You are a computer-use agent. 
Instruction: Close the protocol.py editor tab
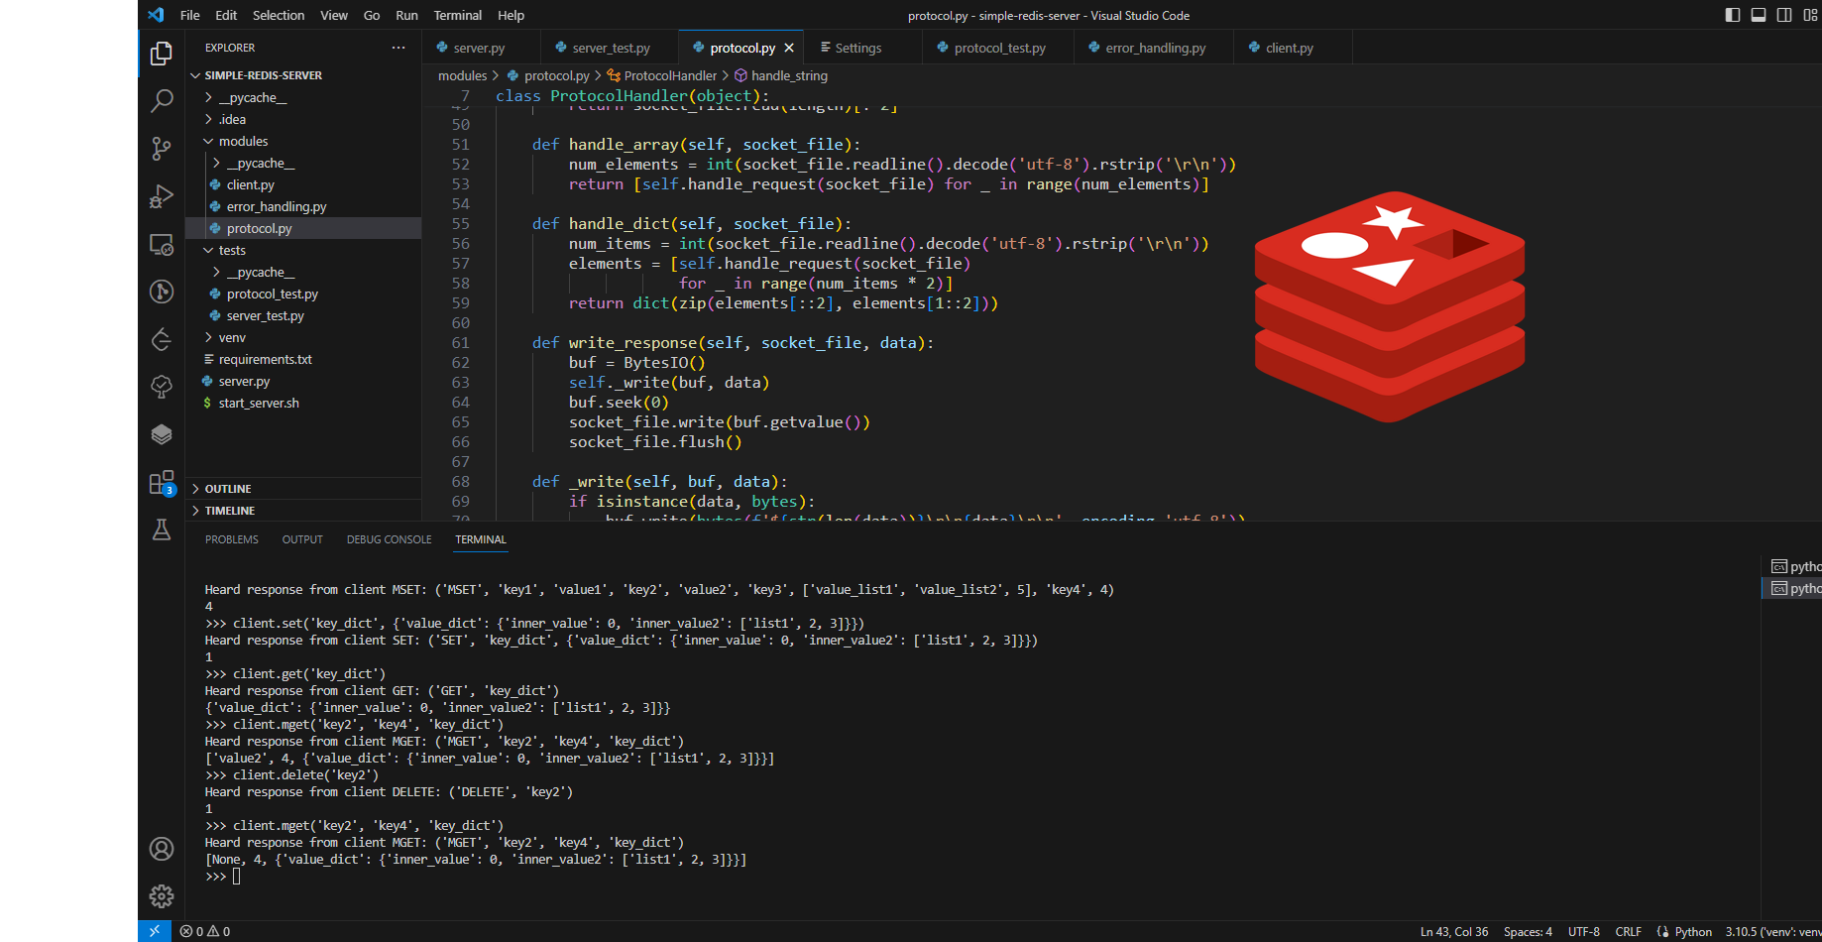tap(789, 48)
